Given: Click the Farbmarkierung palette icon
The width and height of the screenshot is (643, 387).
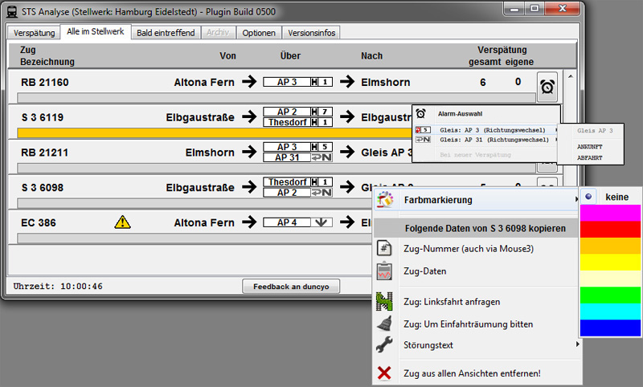Looking at the screenshot, I should coord(385,199).
